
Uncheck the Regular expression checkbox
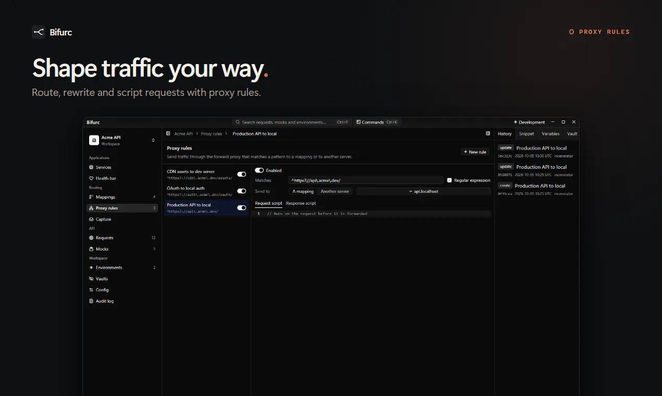[449, 180]
